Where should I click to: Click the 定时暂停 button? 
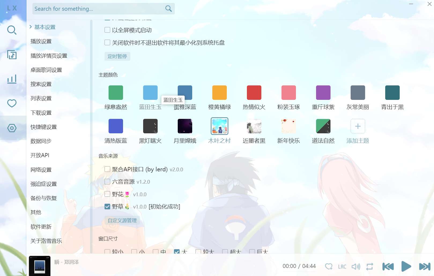pyautogui.click(x=117, y=56)
